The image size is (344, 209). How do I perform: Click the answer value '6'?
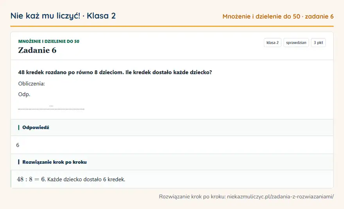[x=18, y=145]
